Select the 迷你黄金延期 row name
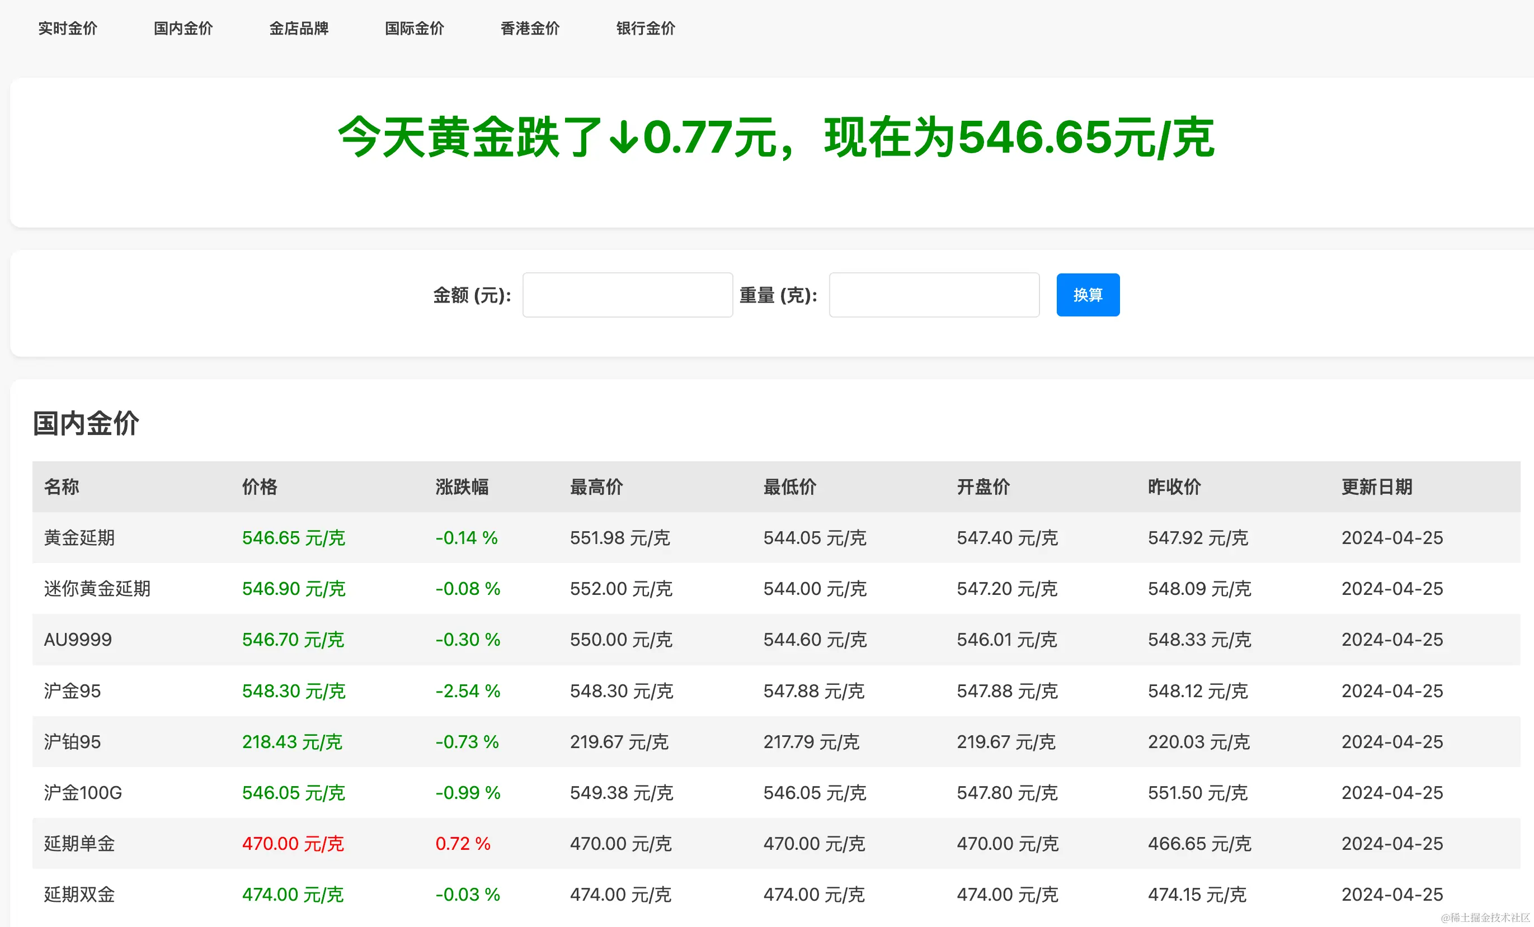This screenshot has width=1534, height=927. tap(97, 589)
